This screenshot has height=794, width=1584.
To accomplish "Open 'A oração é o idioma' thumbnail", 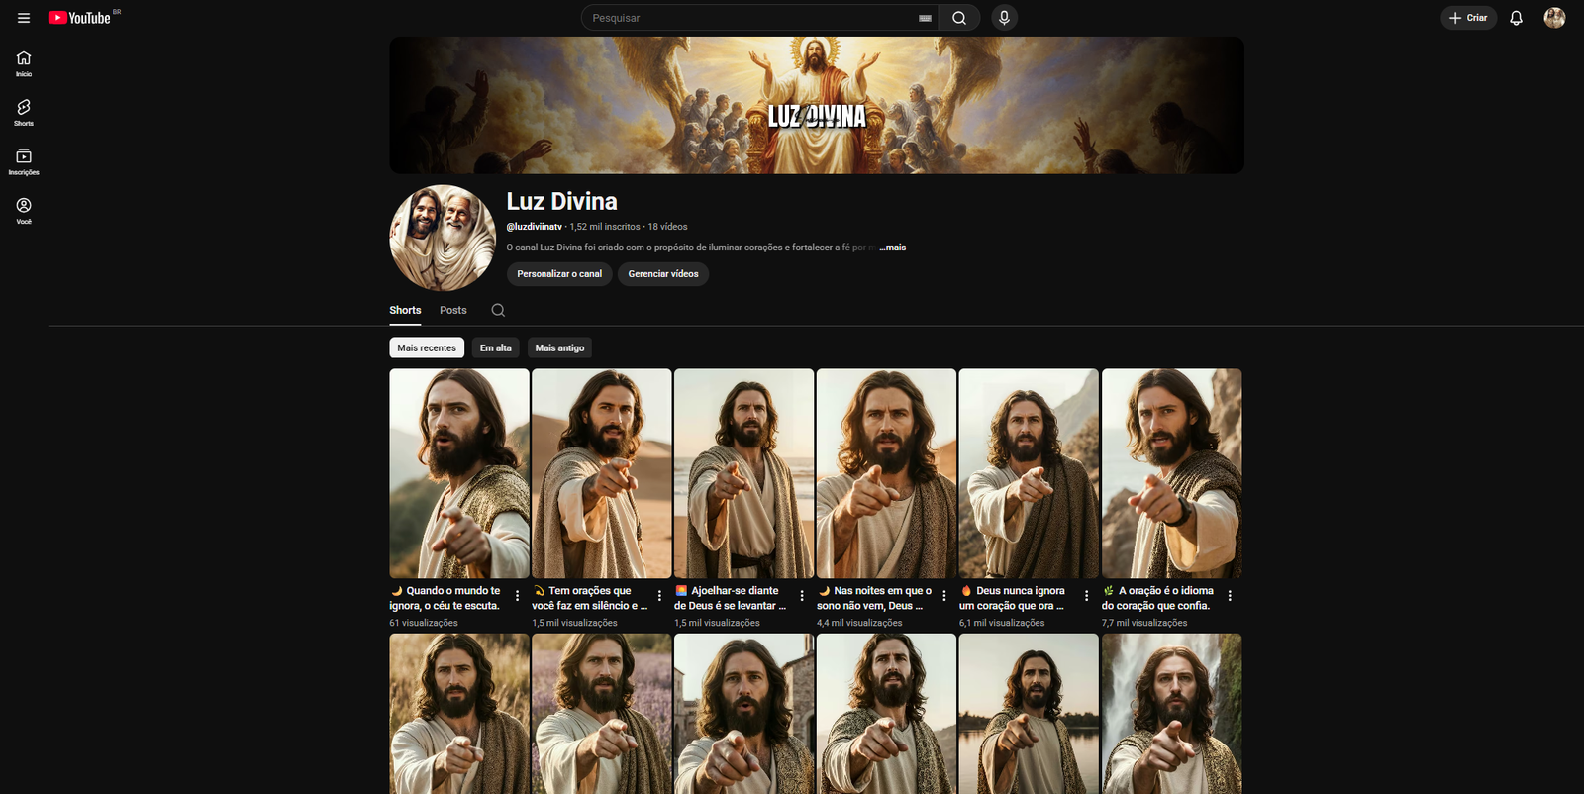I will pyautogui.click(x=1172, y=473).
